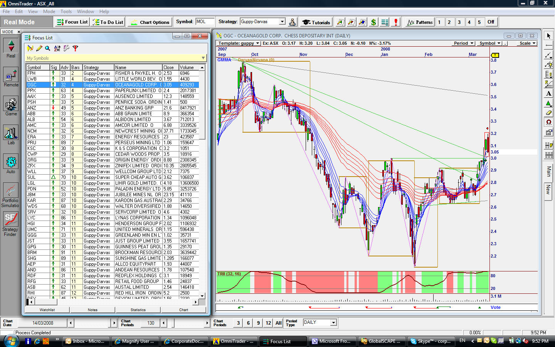
Task: Open the Period Type DAILY dropdown
Action: pos(333,322)
